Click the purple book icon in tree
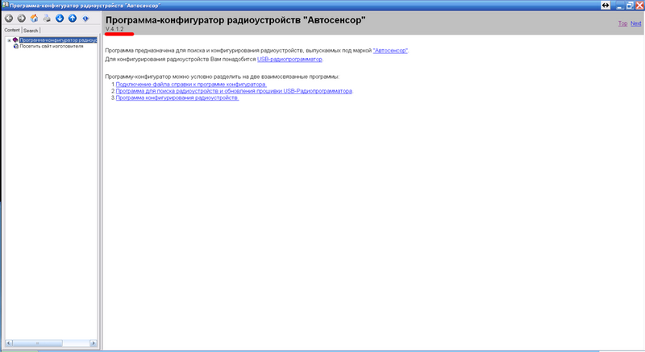 pos(15,39)
